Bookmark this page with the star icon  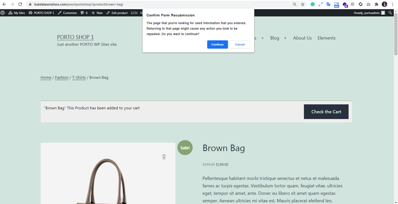tap(303, 4)
